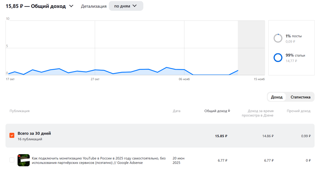This screenshot has height=172, width=328.
Task: Click the 14,77 ₽ articles amount
Action: point(291,61)
